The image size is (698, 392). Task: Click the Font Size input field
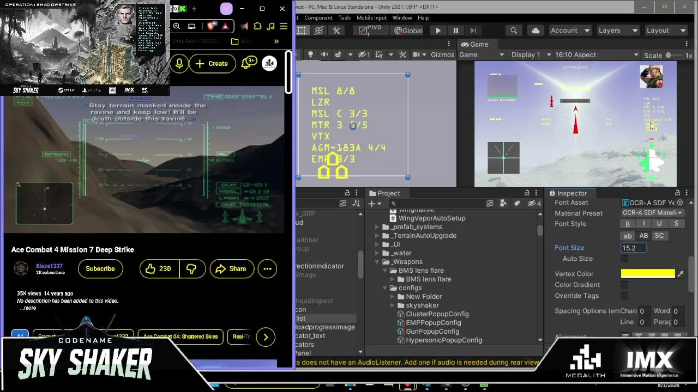point(634,248)
